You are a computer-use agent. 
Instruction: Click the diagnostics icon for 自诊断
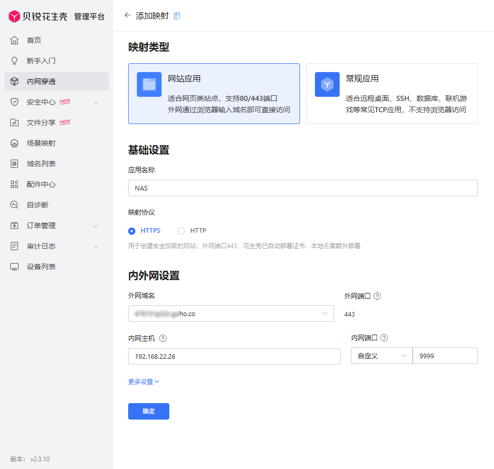tap(14, 205)
